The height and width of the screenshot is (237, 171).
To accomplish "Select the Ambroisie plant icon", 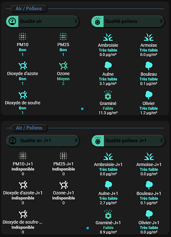I will 108,37.
